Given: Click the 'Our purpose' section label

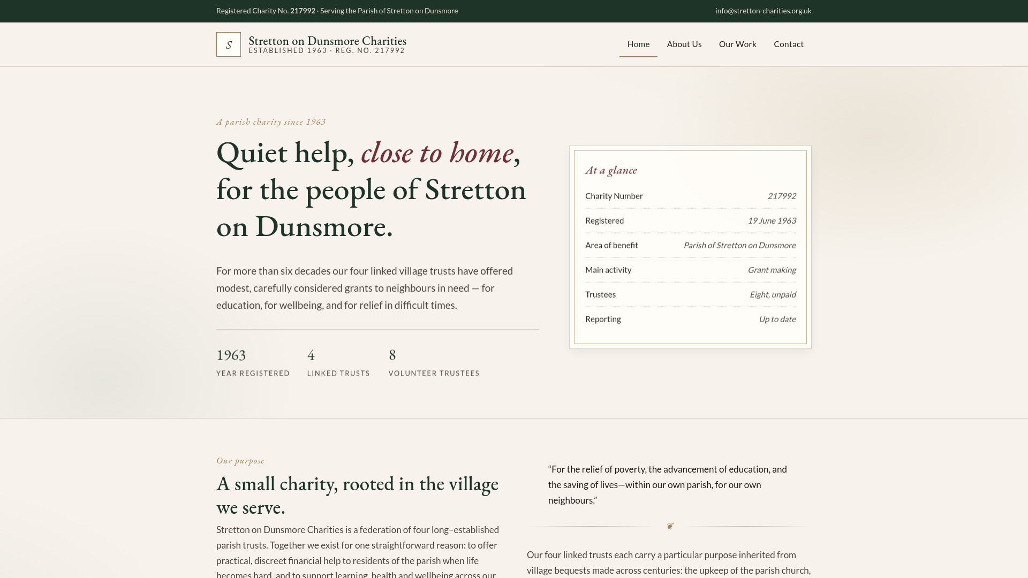Looking at the screenshot, I should coord(240,461).
